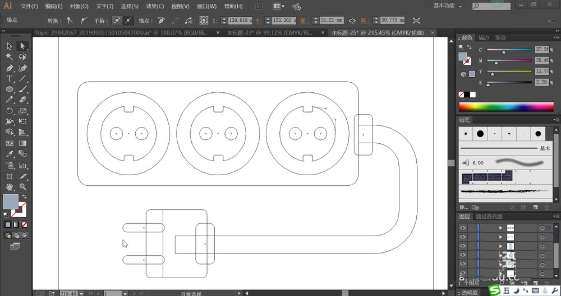Select the Paintbrush tool
Image resolution: width=561 pixels, height=296 pixels.
(x=22, y=90)
